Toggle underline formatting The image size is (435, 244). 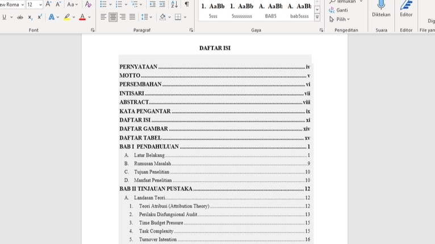pyautogui.click(x=4, y=17)
